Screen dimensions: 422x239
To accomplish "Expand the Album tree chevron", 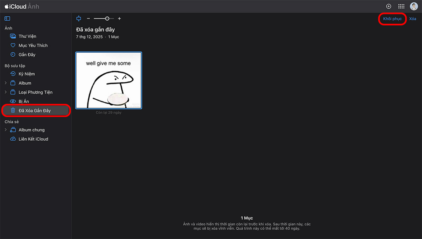I will pyautogui.click(x=6, y=83).
